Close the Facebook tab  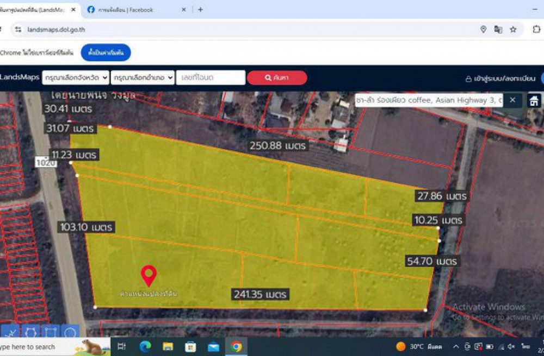tap(184, 10)
